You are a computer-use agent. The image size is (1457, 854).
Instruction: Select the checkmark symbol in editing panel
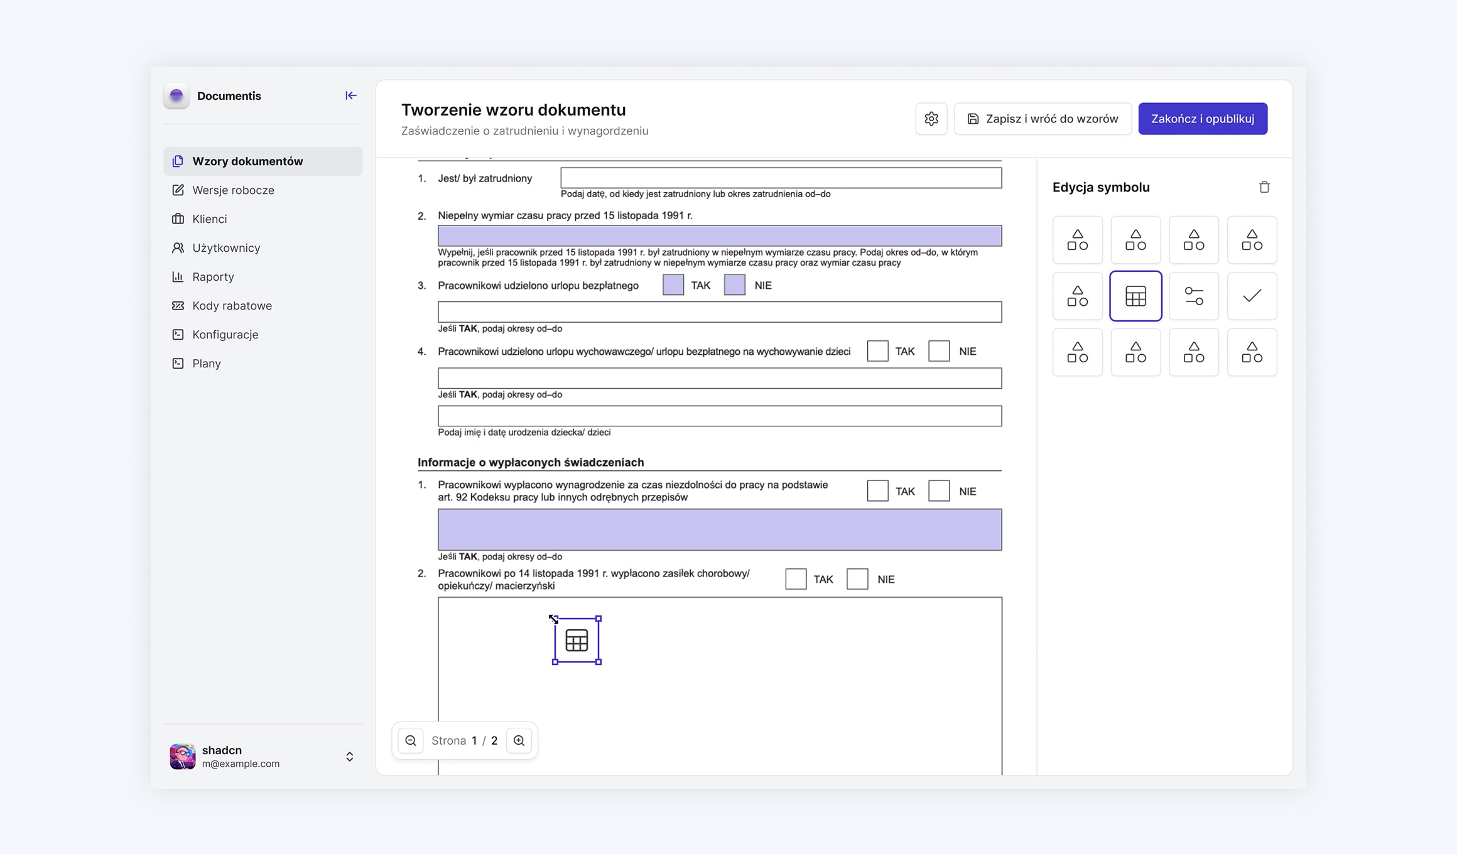tap(1252, 296)
